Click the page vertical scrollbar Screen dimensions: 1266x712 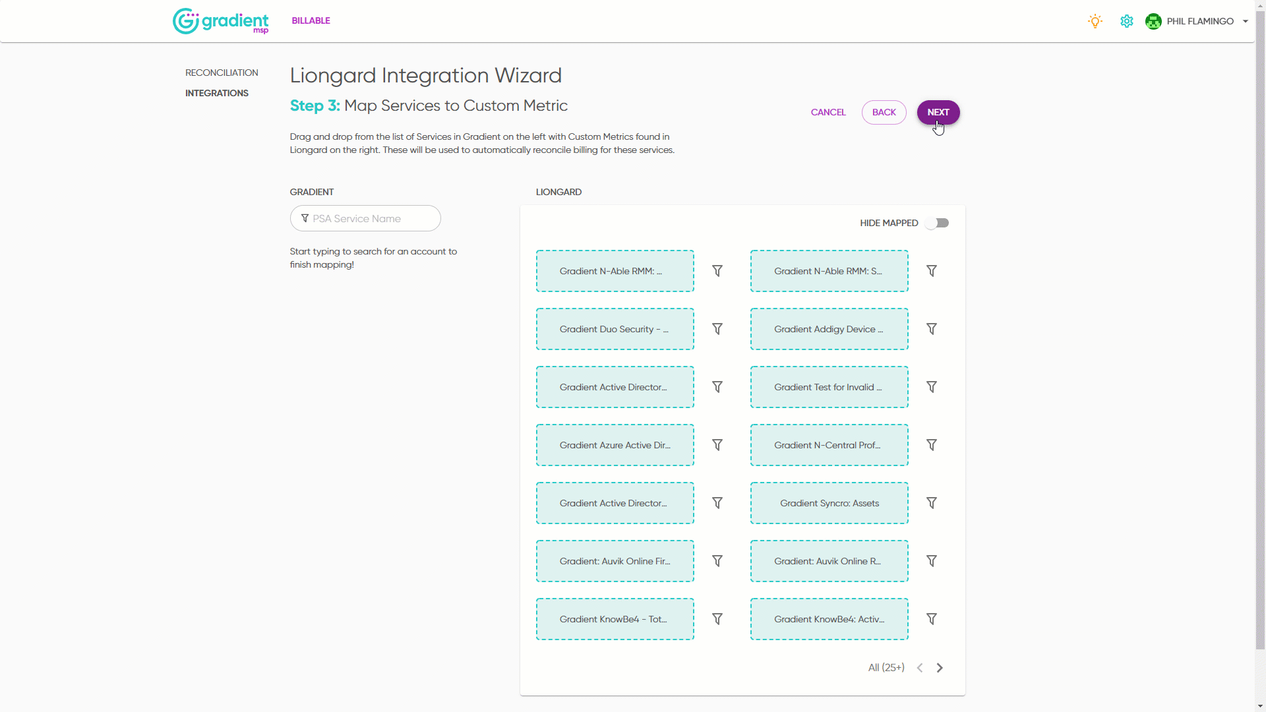point(1260,330)
